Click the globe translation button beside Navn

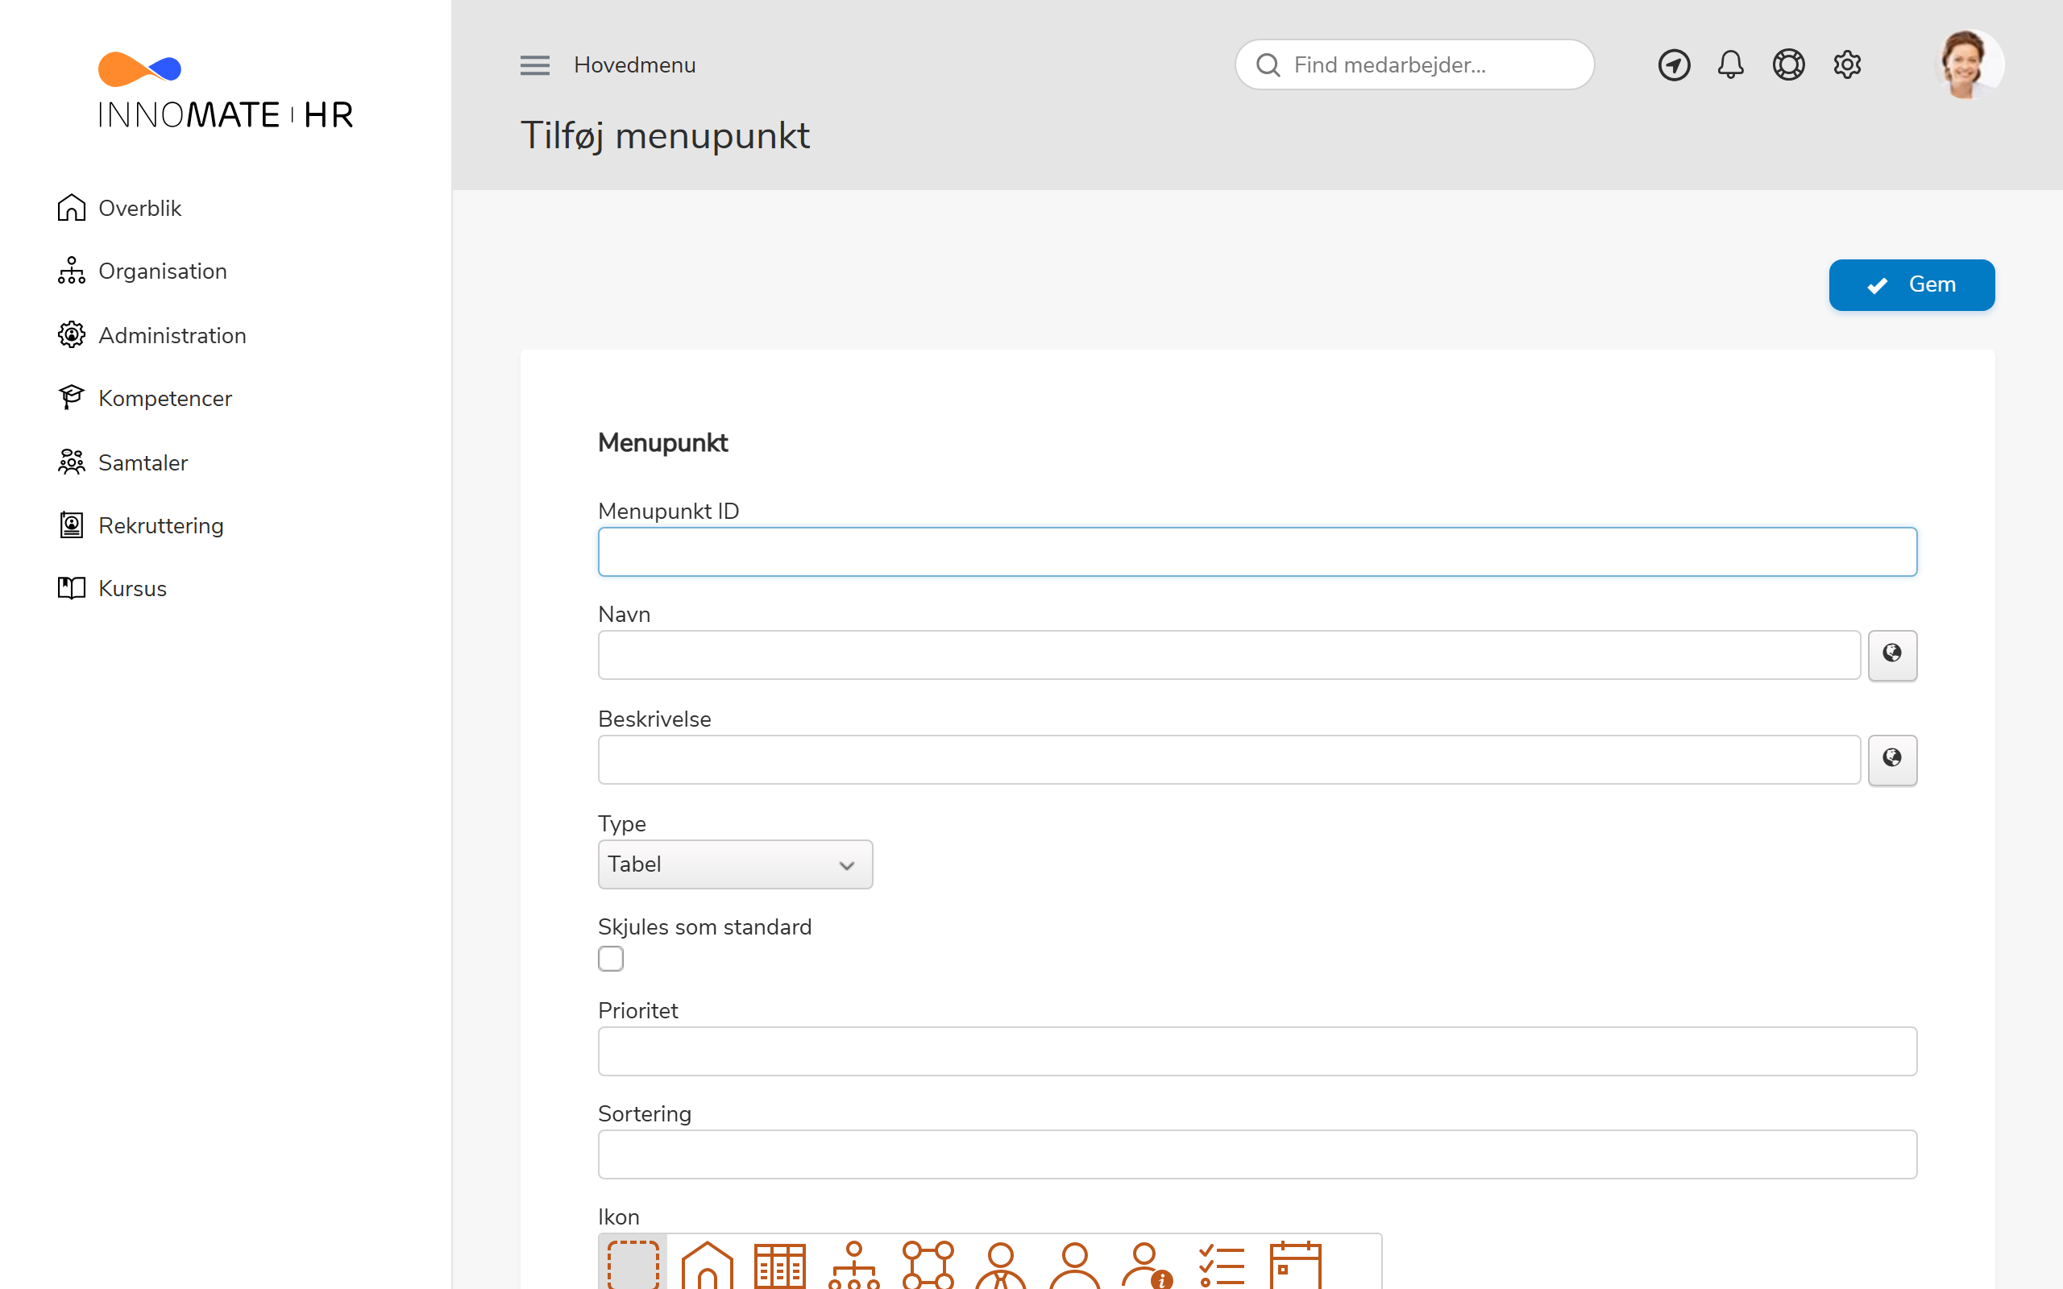click(1891, 655)
